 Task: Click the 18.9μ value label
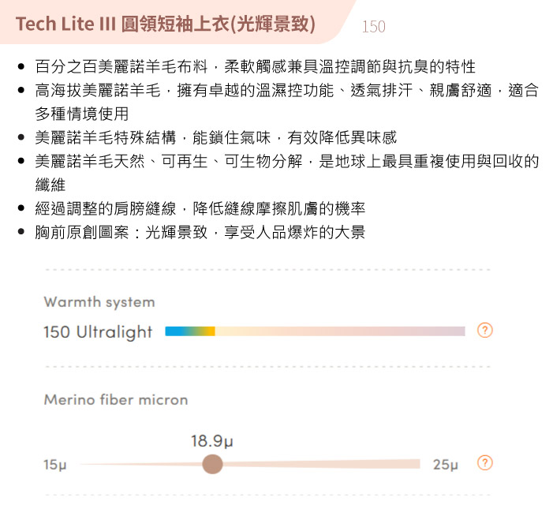[x=212, y=441]
